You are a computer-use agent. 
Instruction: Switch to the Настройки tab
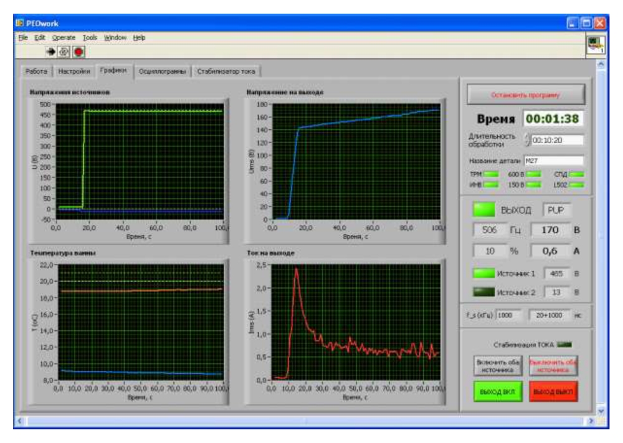[x=74, y=72]
